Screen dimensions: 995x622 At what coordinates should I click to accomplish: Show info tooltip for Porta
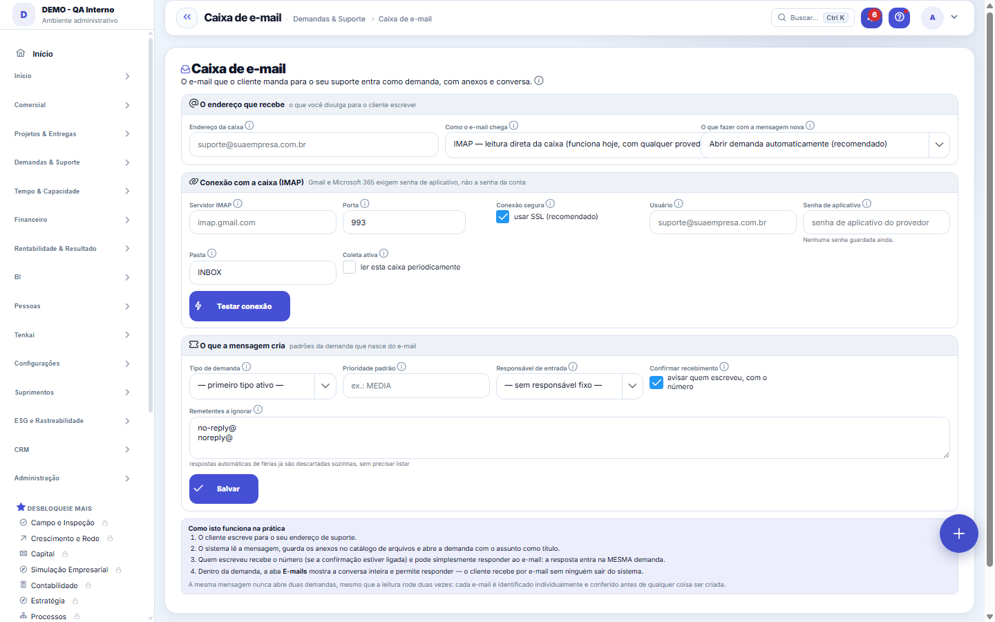365,204
